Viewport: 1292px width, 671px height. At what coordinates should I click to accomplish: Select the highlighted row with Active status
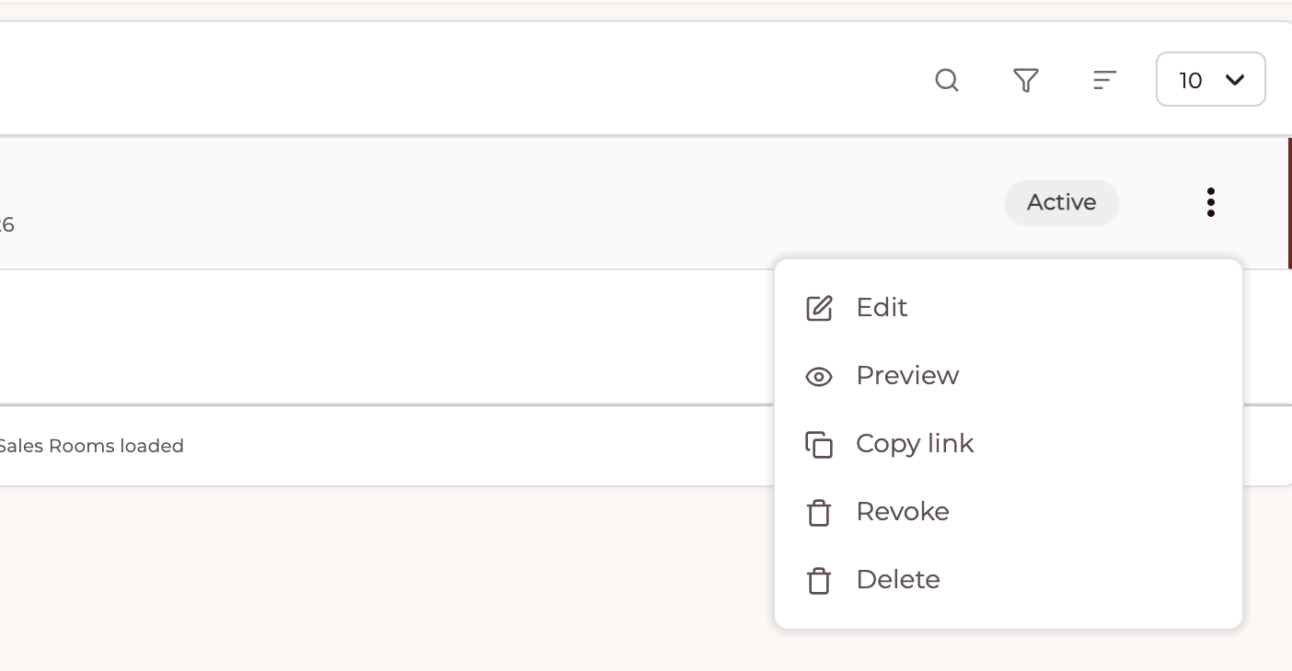pos(646,202)
